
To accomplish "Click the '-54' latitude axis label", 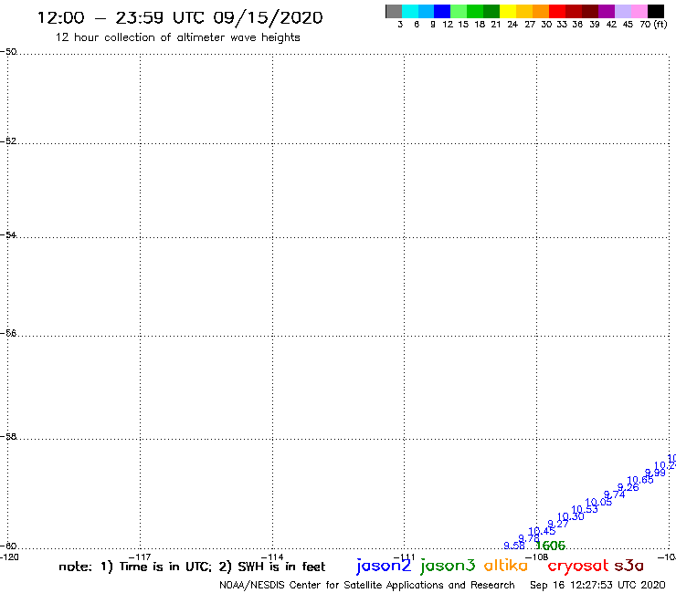I will [x=8, y=235].
